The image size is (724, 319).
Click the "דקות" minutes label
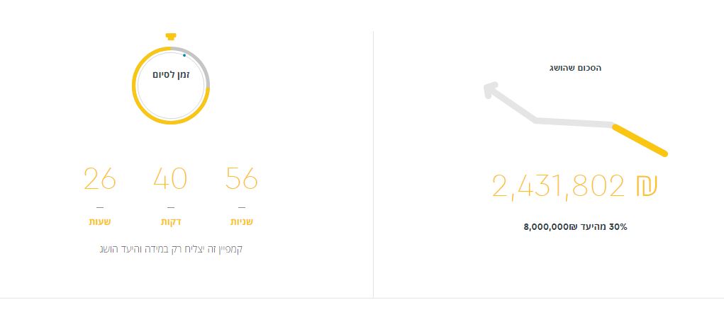click(170, 222)
